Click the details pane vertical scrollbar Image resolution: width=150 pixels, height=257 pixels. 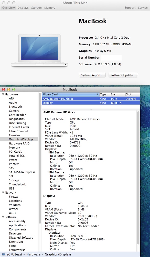coord(138,178)
